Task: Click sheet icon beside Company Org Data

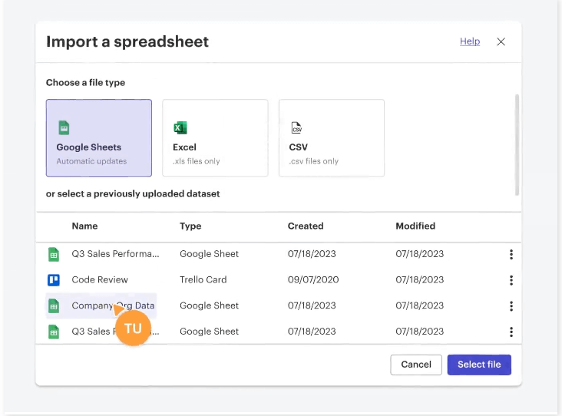Action: (54, 306)
